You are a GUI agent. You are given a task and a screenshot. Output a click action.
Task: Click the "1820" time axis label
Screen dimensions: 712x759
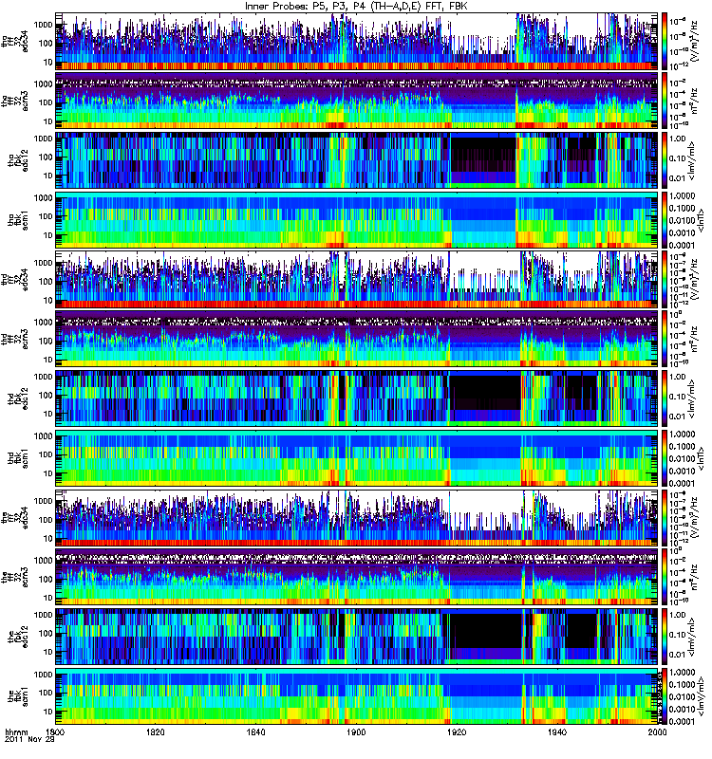point(156,731)
